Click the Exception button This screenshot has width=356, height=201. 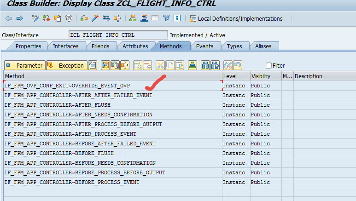[x=67, y=65]
